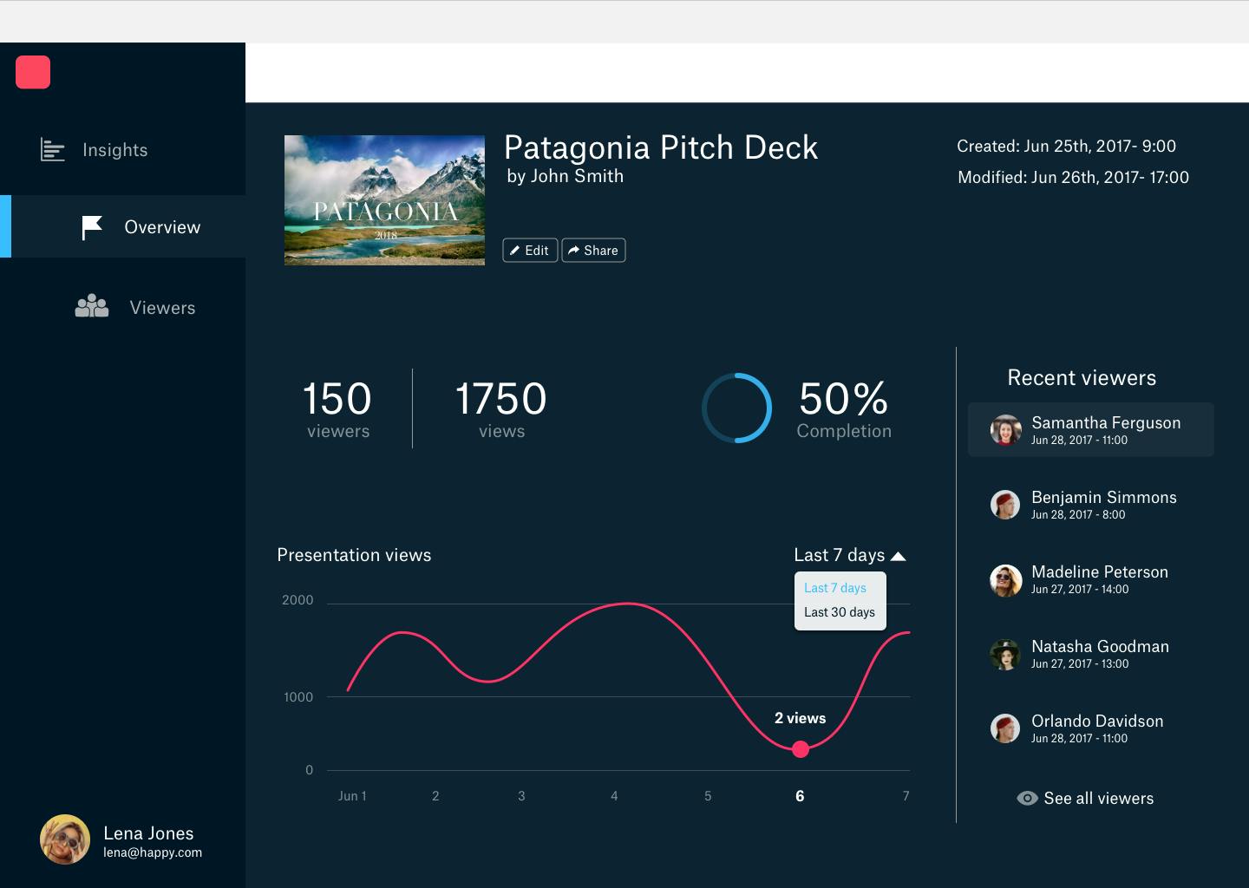Click the 150 viewers statistic
1249x888 pixels.
pos(337,409)
